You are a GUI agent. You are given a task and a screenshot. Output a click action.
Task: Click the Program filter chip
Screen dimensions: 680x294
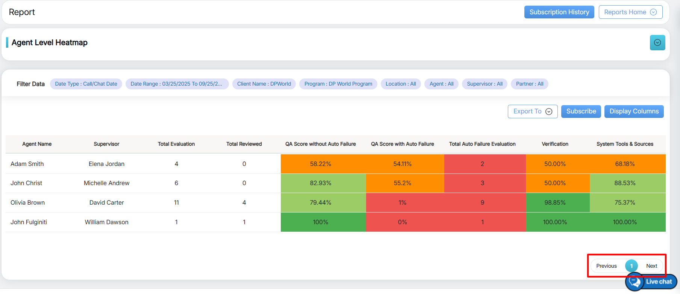(338, 84)
